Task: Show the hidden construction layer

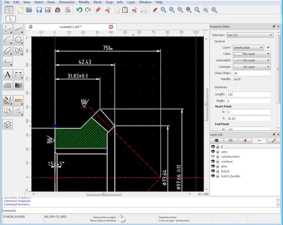Action: (213, 156)
